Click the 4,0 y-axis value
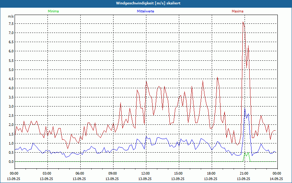The image size is (292, 183). (x=11, y=88)
